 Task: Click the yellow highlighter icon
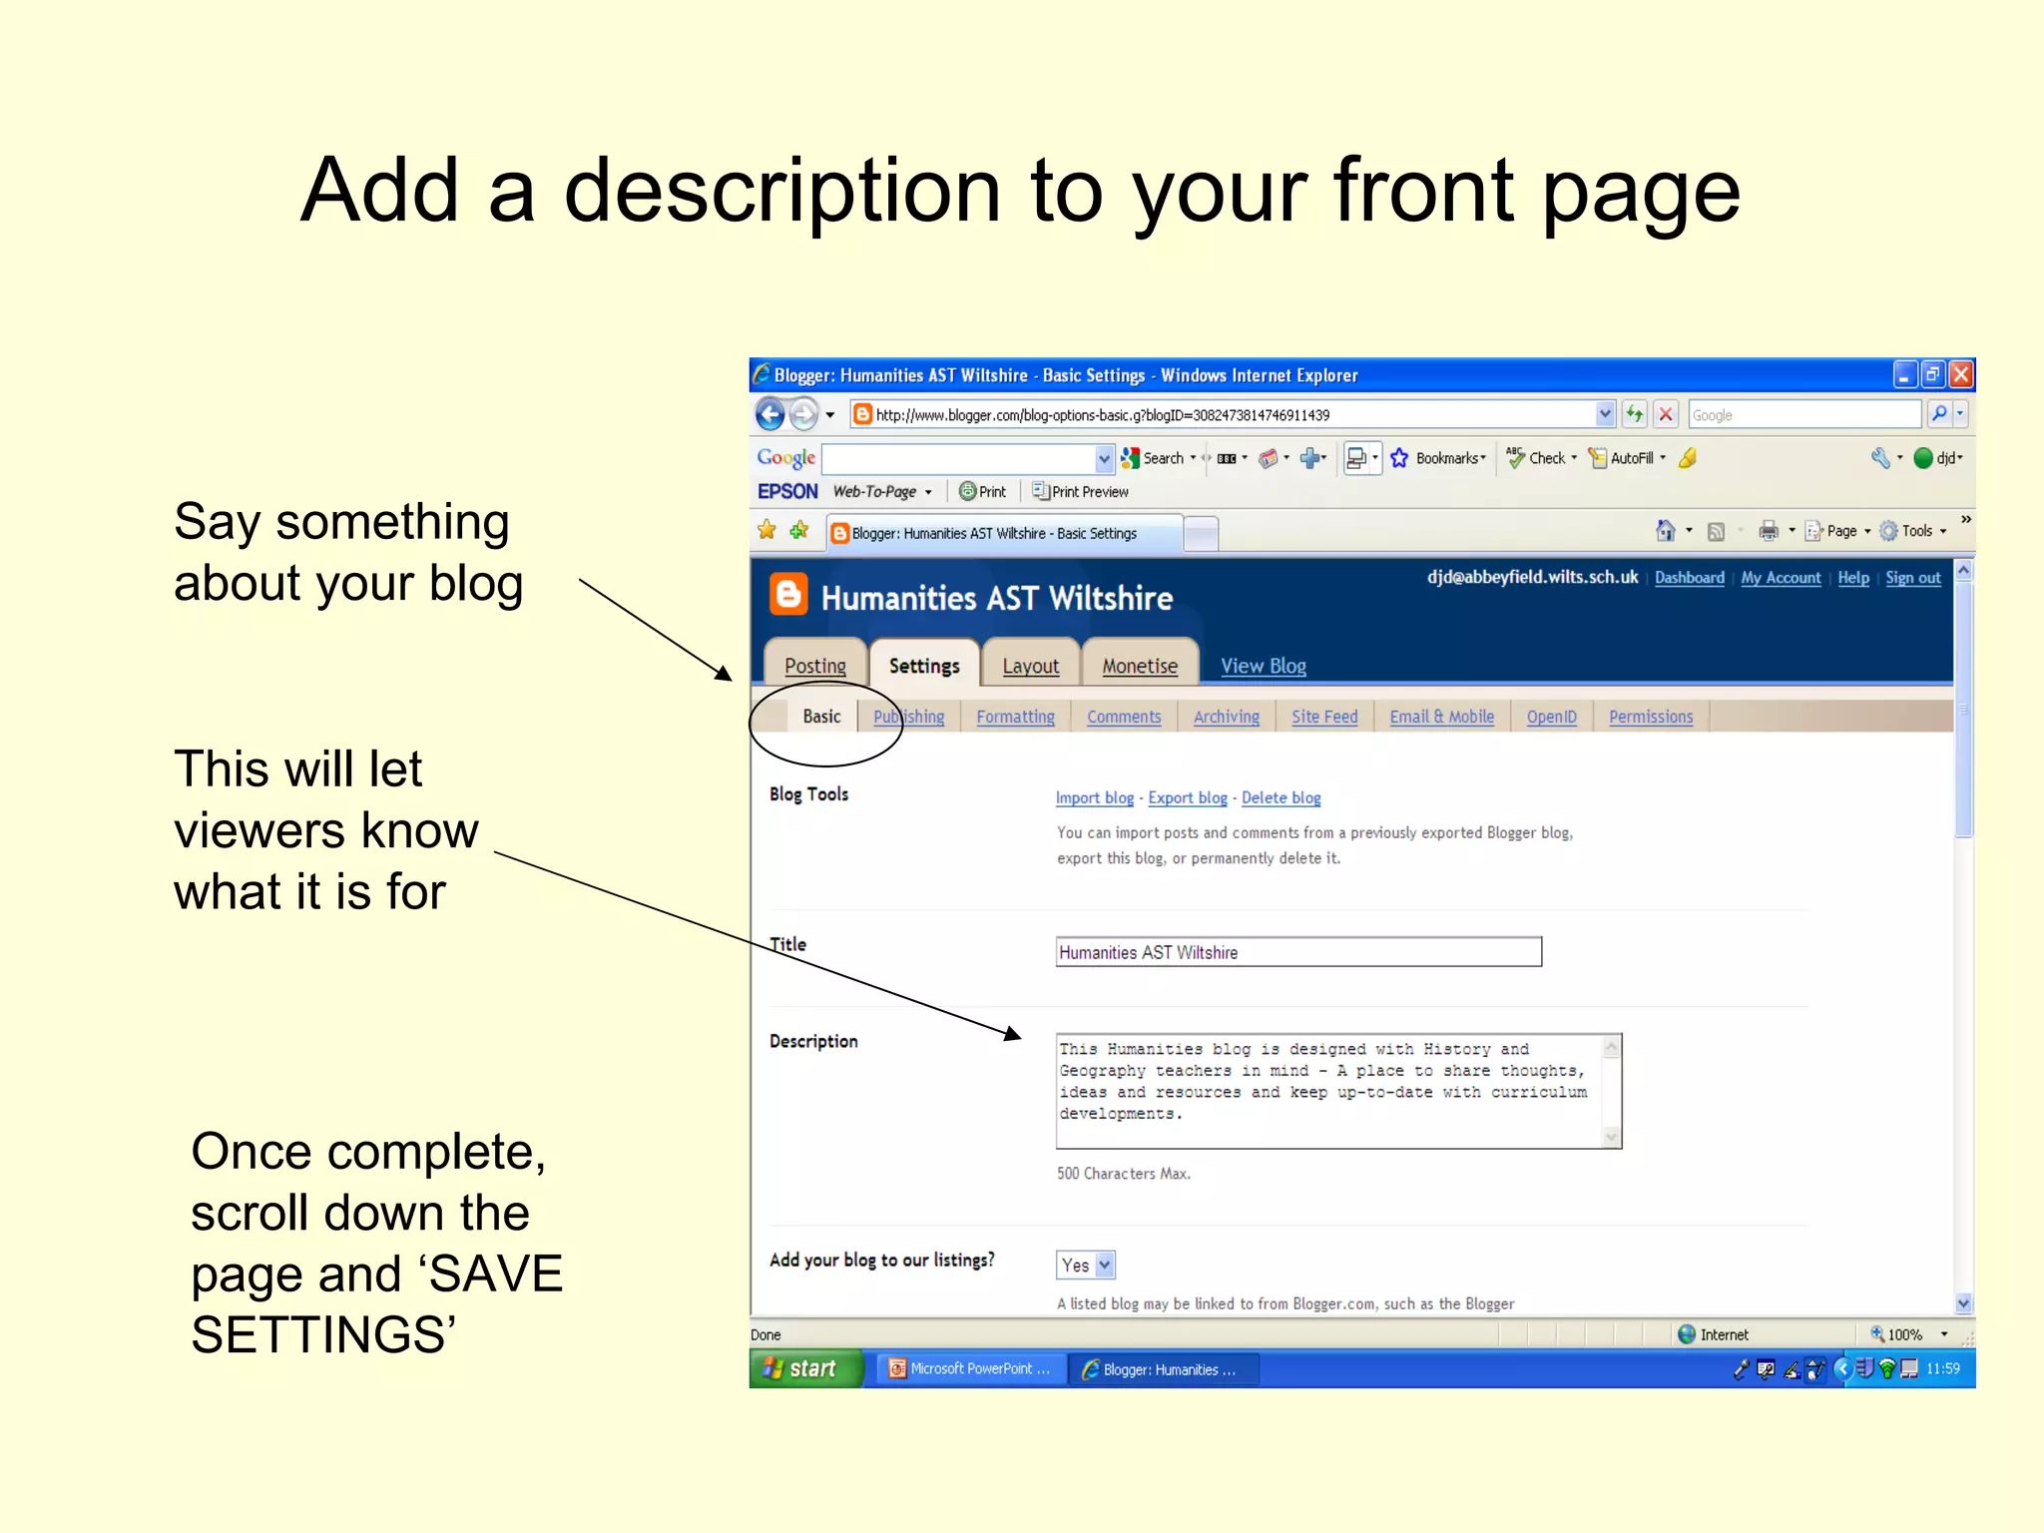(x=1688, y=458)
